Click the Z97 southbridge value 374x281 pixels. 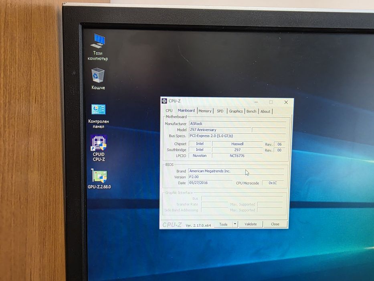pyautogui.click(x=237, y=150)
